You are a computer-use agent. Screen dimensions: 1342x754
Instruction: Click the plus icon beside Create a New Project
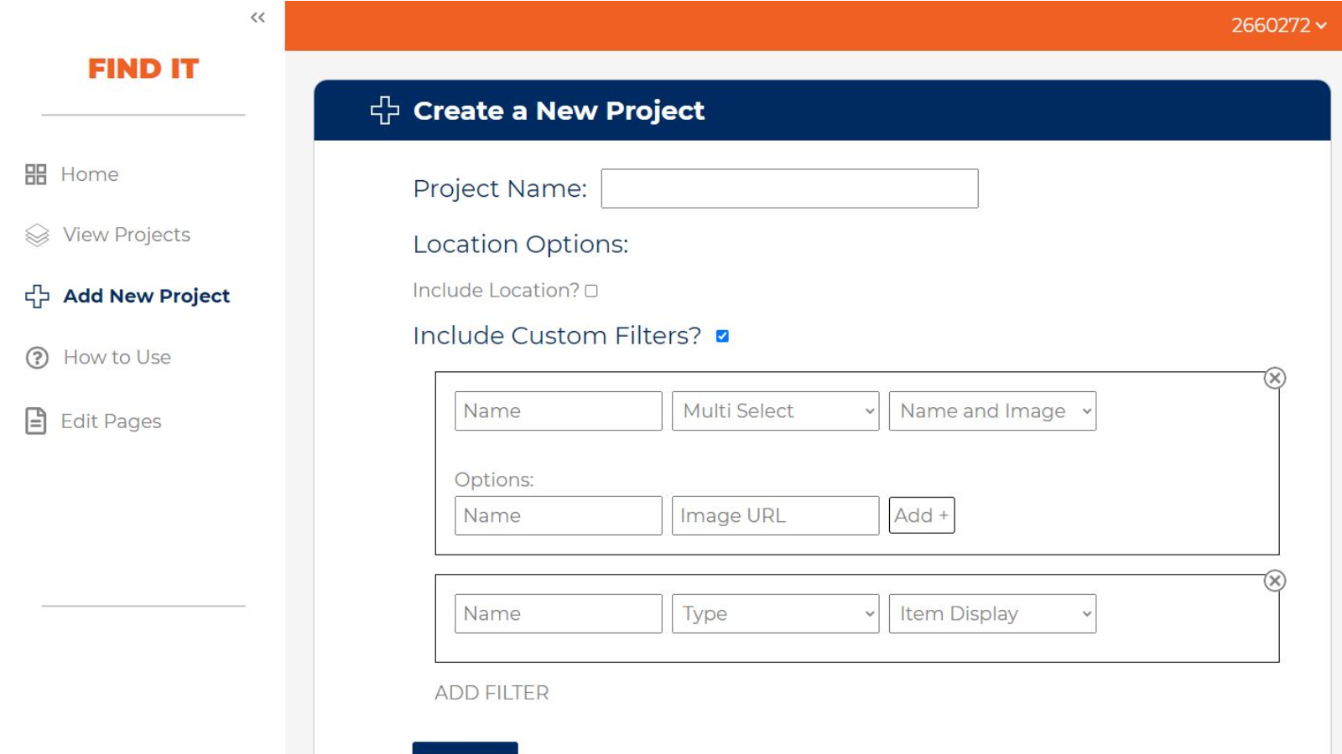click(384, 110)
